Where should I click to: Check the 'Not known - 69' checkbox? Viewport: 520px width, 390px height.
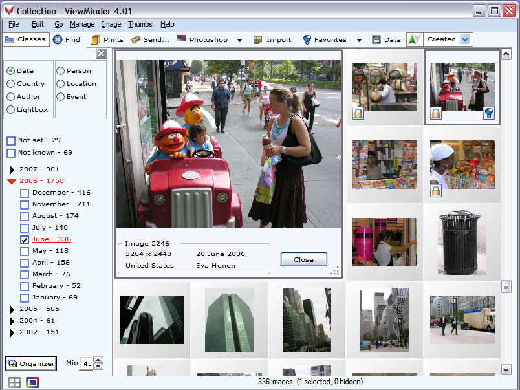pyautogui.click(x=11, y=153)
